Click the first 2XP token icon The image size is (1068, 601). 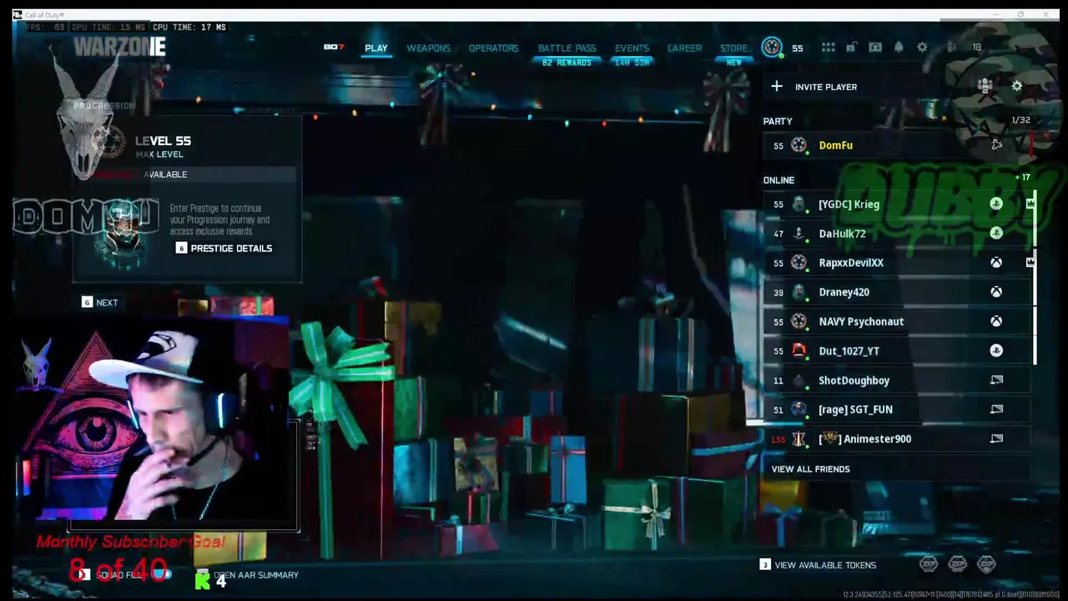click(929, 565)
